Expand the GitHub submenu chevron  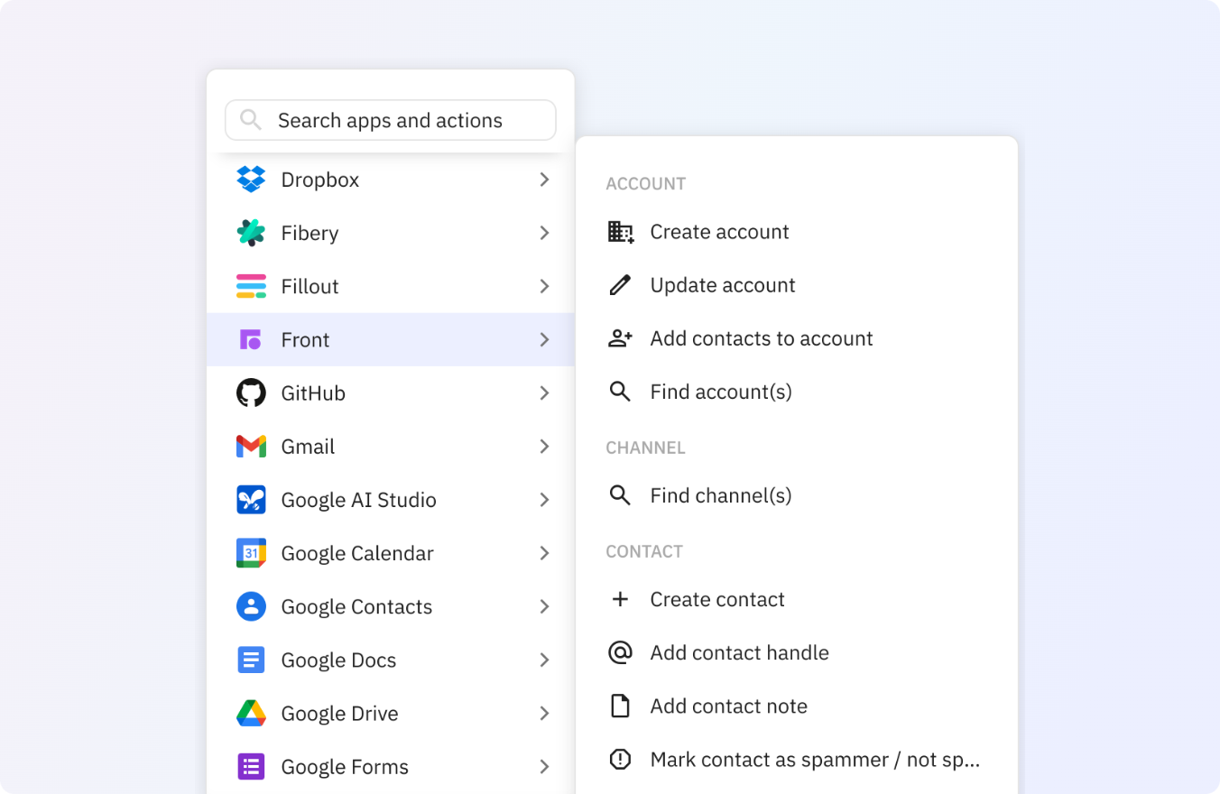pos(544,392)
